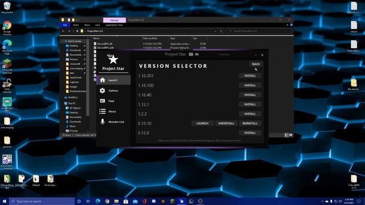The image size is (365, 205).
Task: Click the Windows Start button
Action: click(x=5, y=201)
